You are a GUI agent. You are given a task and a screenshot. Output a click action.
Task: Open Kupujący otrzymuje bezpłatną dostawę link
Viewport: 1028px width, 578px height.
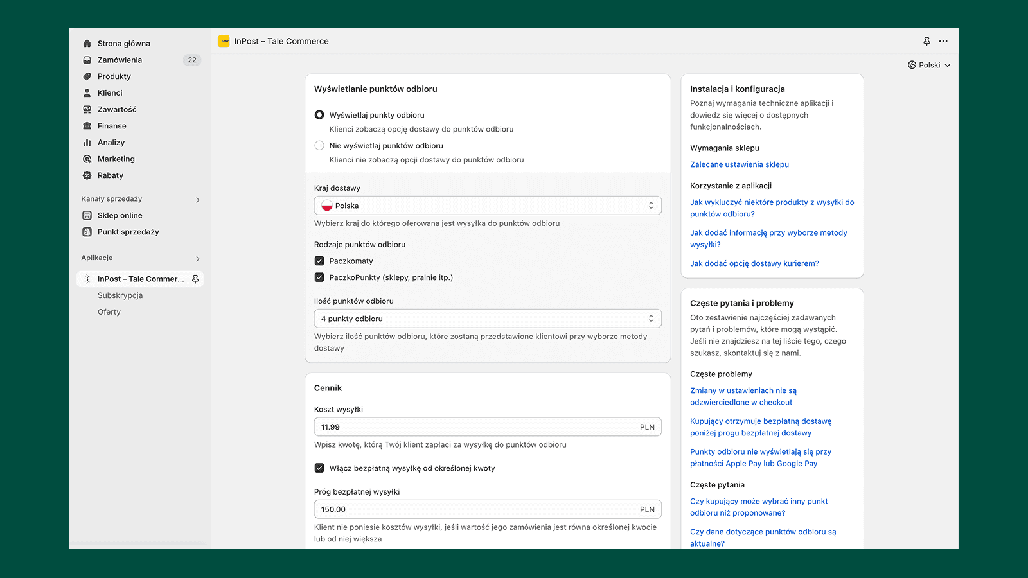point(761,427)
